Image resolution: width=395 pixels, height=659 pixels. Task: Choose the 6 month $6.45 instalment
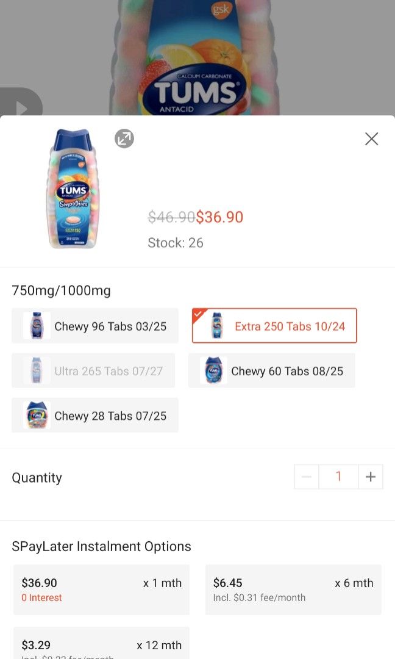[293, 589]
